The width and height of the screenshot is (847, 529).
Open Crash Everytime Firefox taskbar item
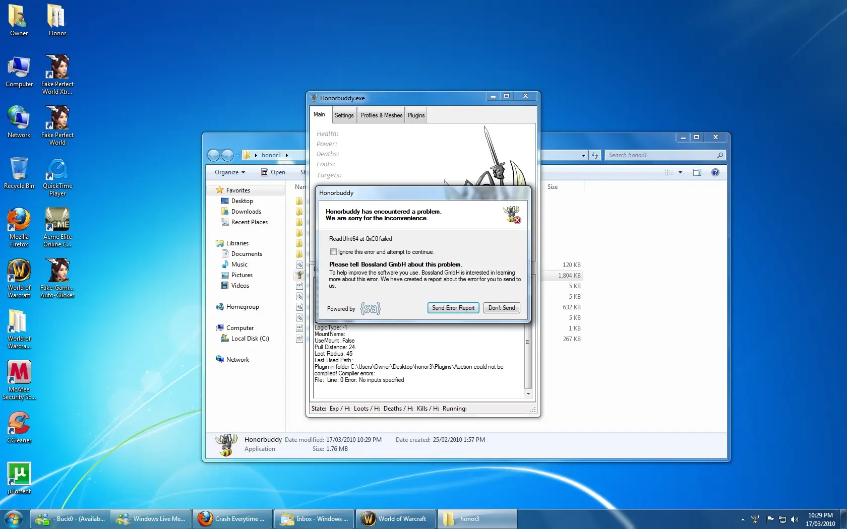pos(232,519)
